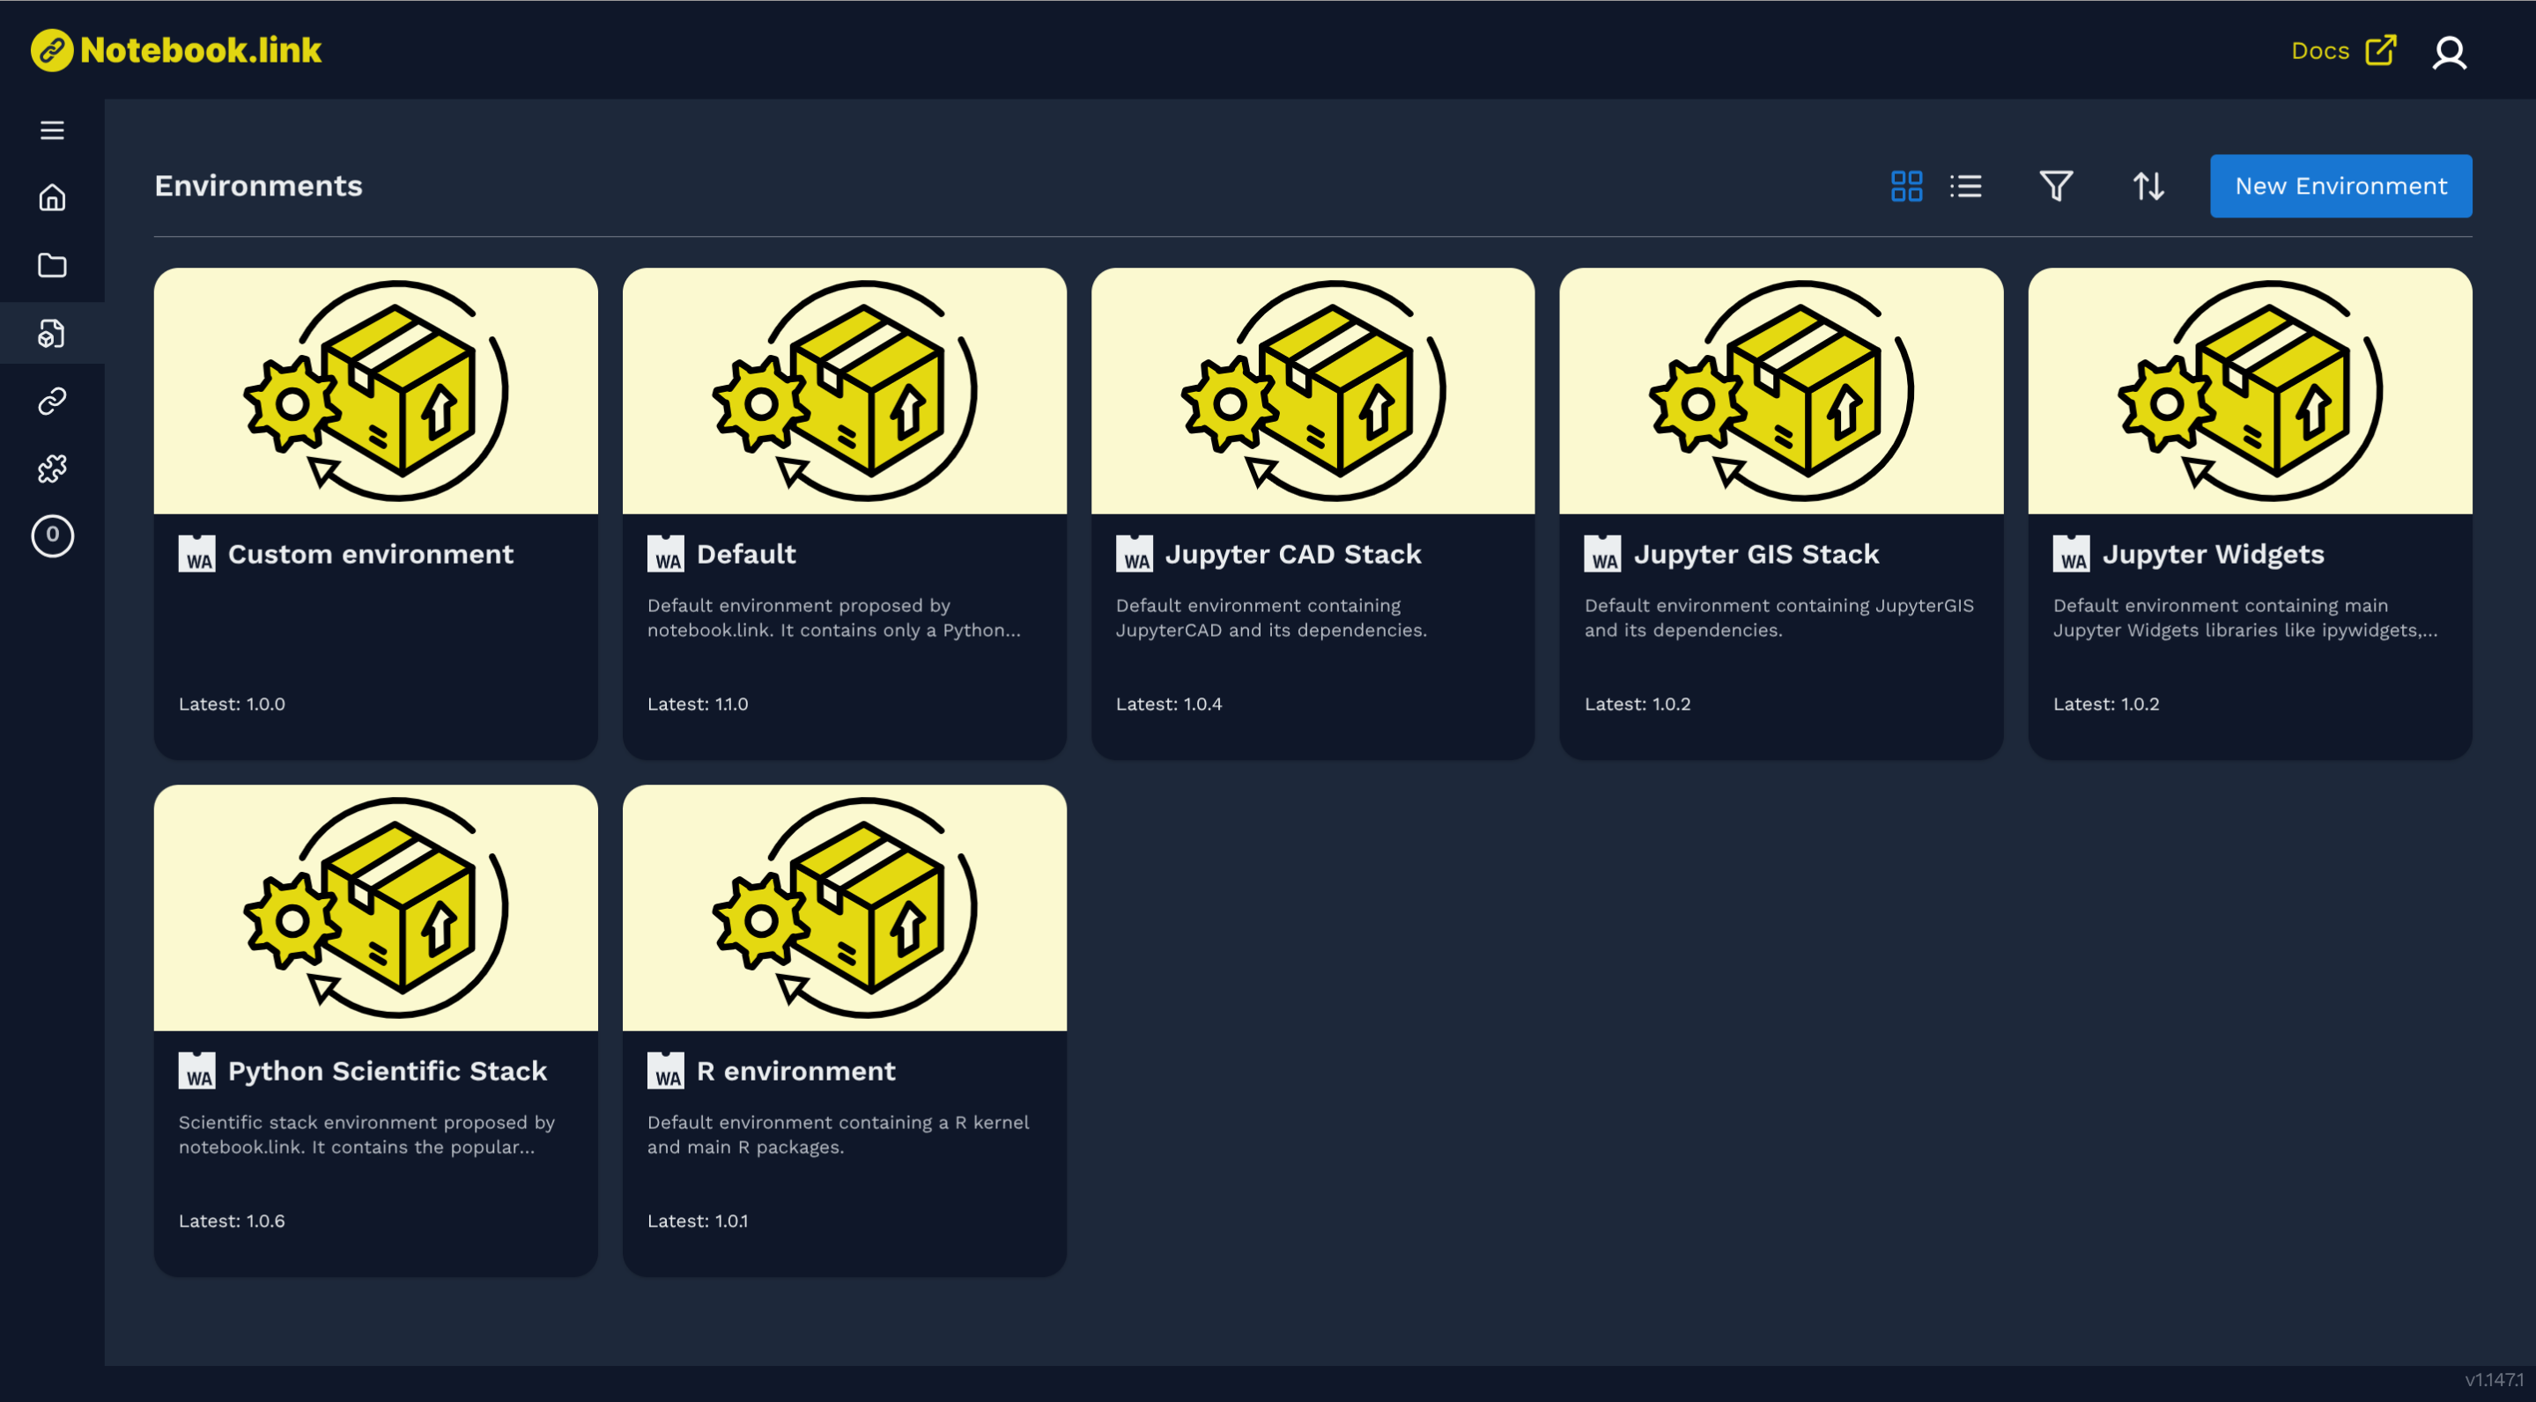Open the Jupyter CAD Stack title
The height and width of the screenshot is (1402, 2536).
point(1292,554)
